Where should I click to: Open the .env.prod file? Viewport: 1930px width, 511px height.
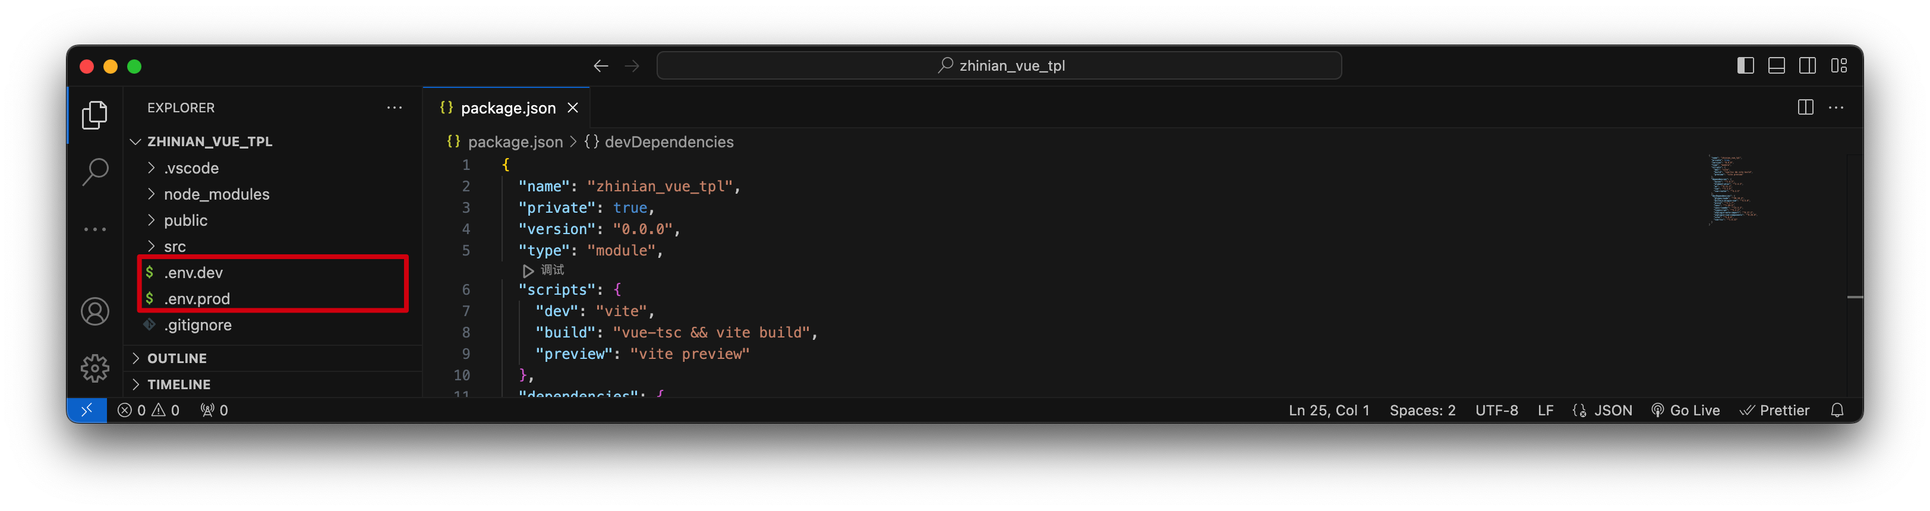click(x=273, y=299)
